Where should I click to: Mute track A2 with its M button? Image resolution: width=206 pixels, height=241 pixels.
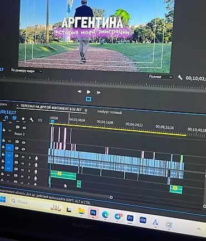pyautogui.click(x=23, y=164)
